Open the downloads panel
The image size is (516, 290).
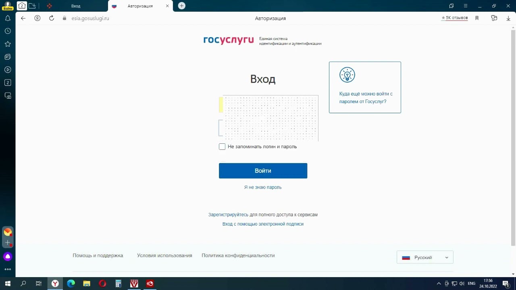point(508,18)
